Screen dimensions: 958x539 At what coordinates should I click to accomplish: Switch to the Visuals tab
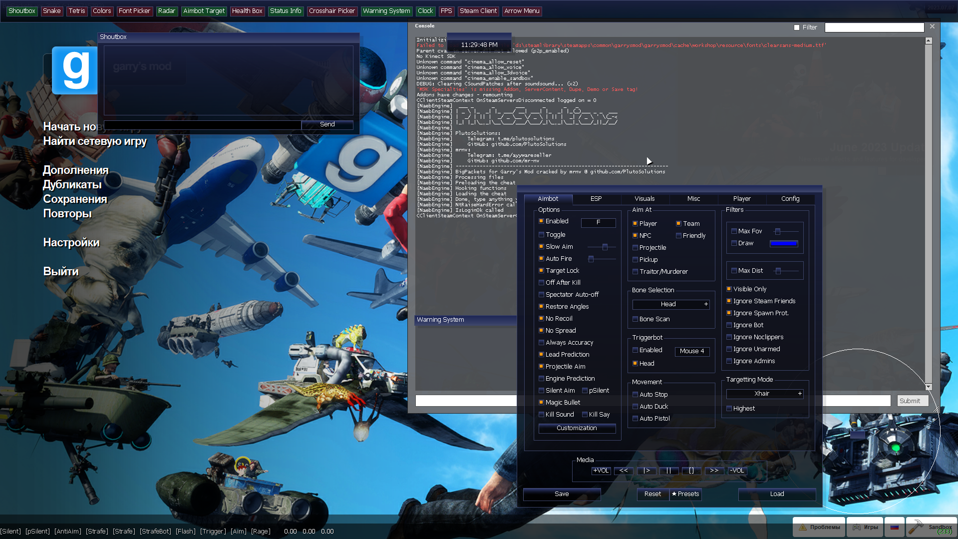pyautogui.click(x=644, y=199)
